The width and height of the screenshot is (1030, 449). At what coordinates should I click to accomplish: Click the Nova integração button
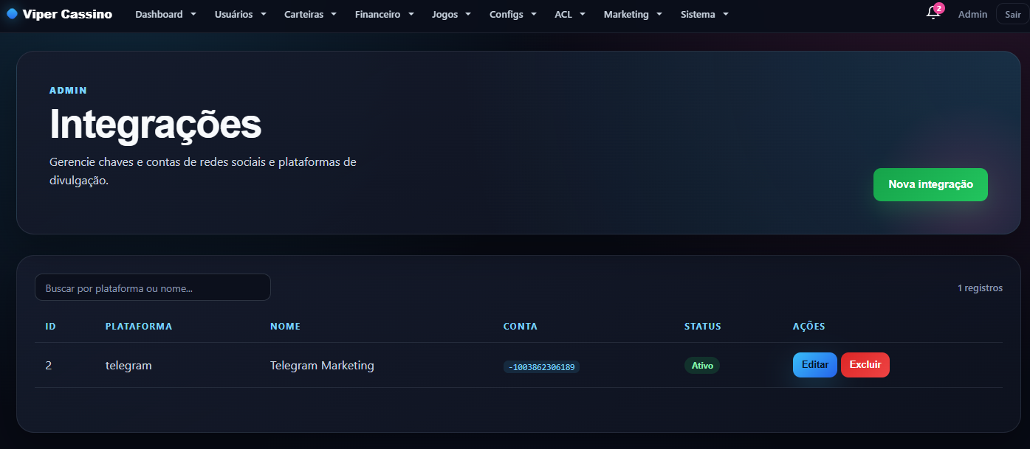[930, 184]
